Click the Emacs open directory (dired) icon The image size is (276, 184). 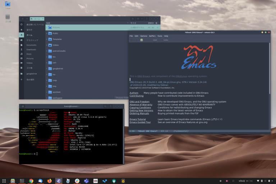(142, 40)
